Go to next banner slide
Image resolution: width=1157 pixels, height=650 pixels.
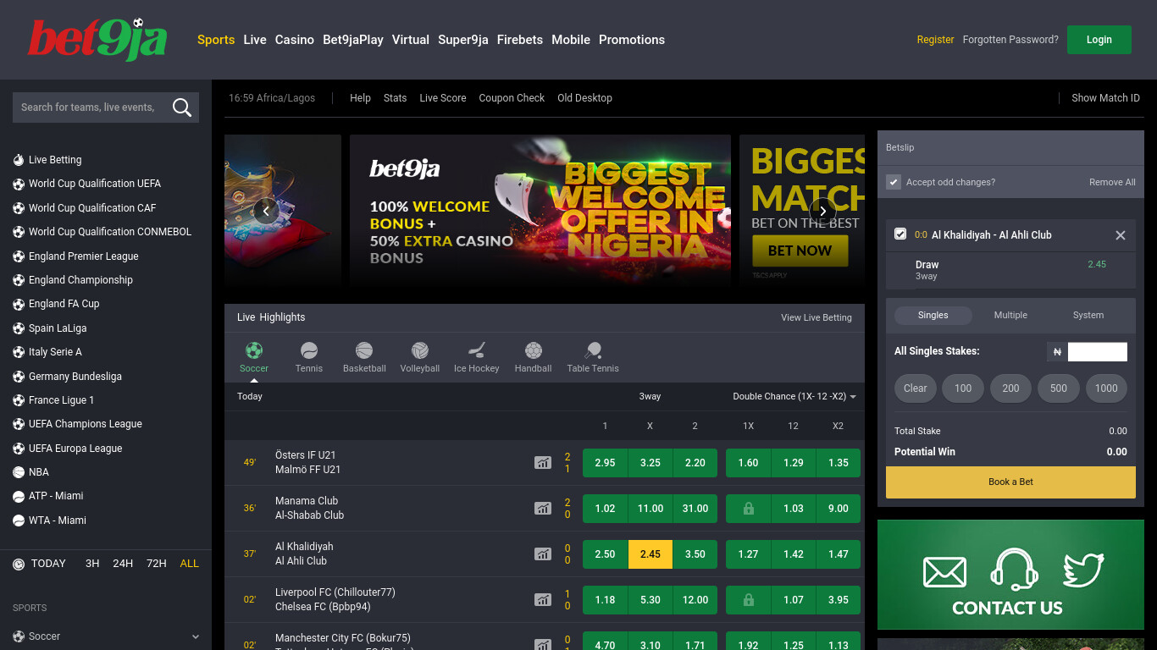tap(822, 211)
